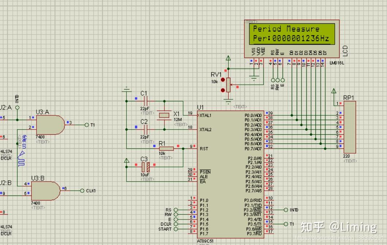Click the T1 terminal at U3:A output
The image size is (387, 245).
tap(87, 125)
